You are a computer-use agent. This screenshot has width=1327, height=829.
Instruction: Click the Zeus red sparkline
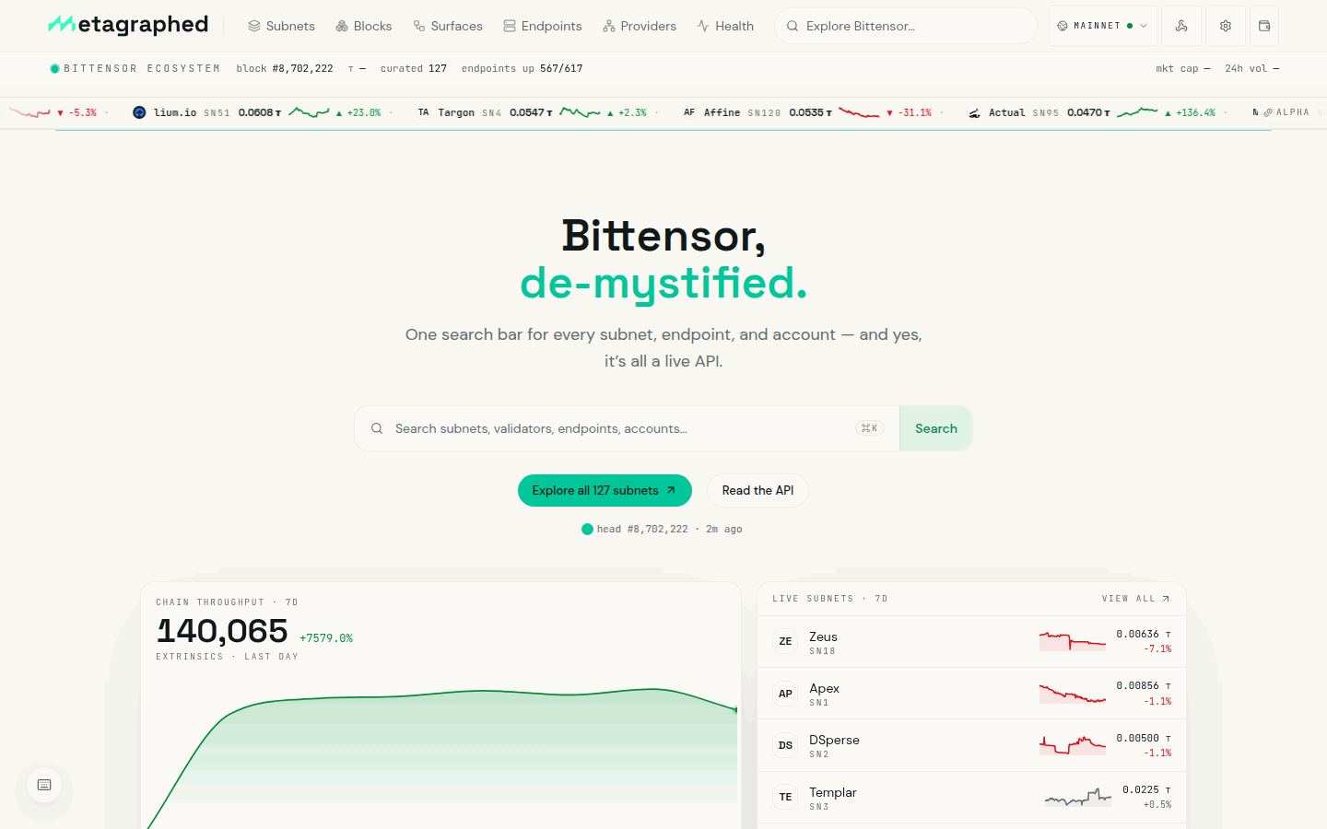pyautogui.click(x=1073, y=641)
